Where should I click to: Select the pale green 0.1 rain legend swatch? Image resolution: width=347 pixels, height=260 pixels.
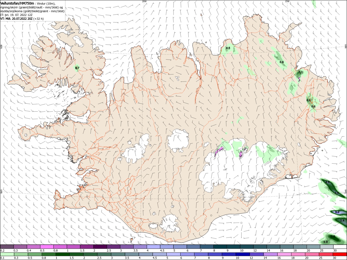pyautogui.click(x=7, y=254)
